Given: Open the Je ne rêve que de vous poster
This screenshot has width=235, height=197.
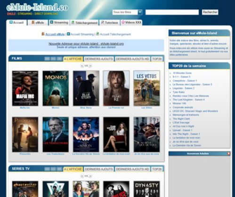Looking at the screenshot, I should click(x=146, y=135).
